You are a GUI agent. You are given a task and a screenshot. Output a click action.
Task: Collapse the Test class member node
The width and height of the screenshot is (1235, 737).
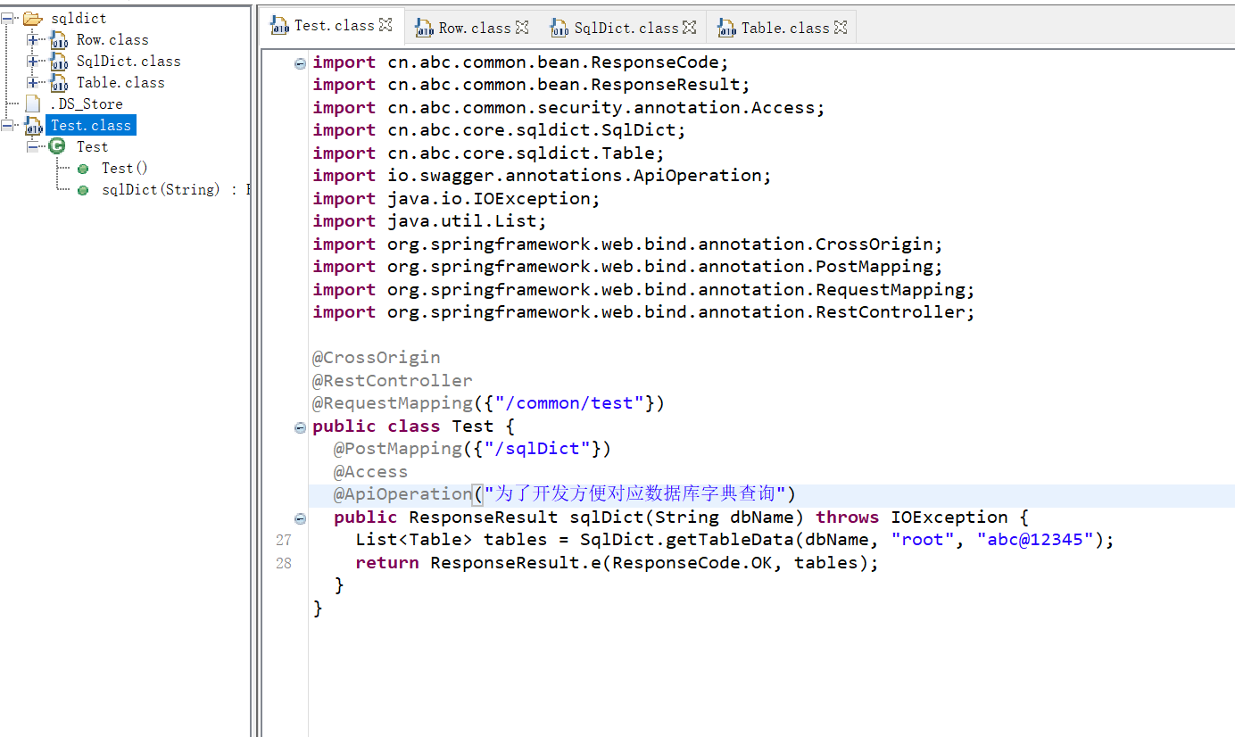[33, 146]
